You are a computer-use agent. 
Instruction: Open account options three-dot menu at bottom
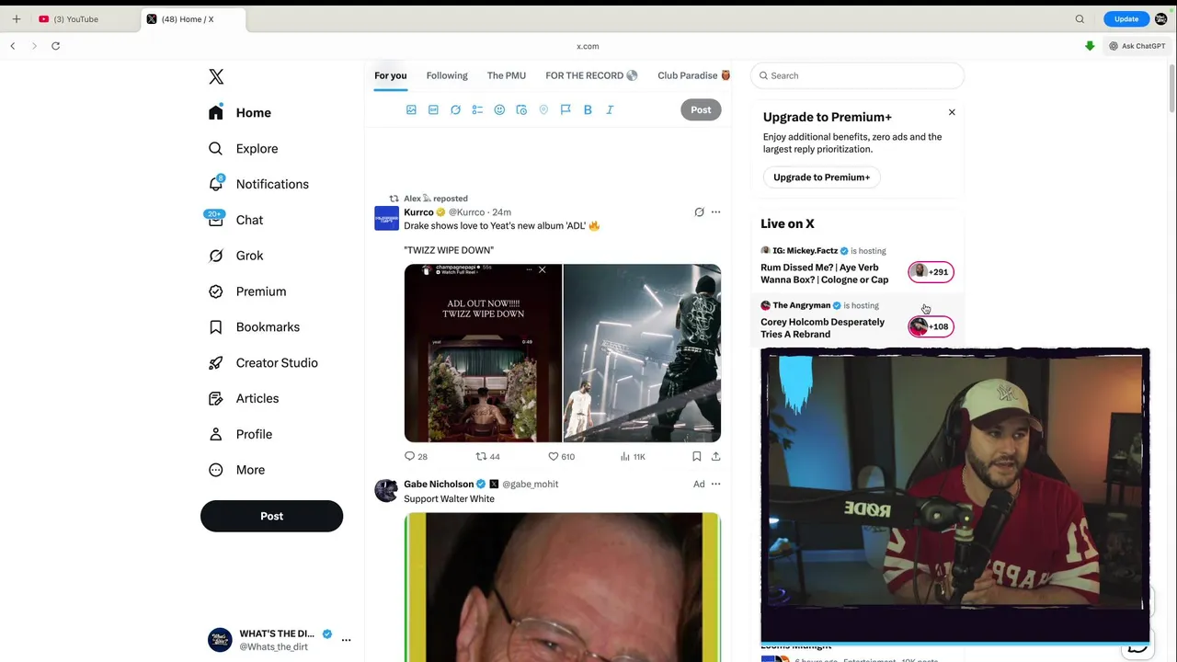click(346, 640)
